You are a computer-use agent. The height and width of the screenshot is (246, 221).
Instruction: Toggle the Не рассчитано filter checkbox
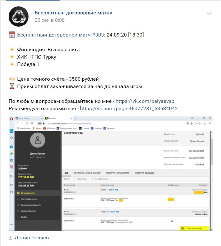[x=93, y=179]
